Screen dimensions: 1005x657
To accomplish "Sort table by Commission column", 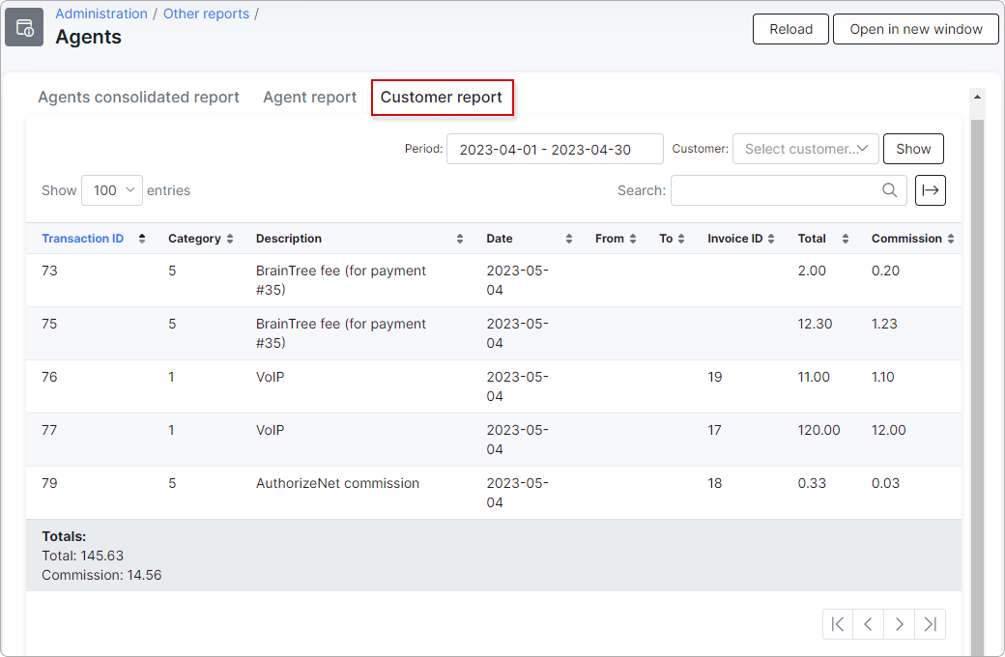I will coord(951,239).
